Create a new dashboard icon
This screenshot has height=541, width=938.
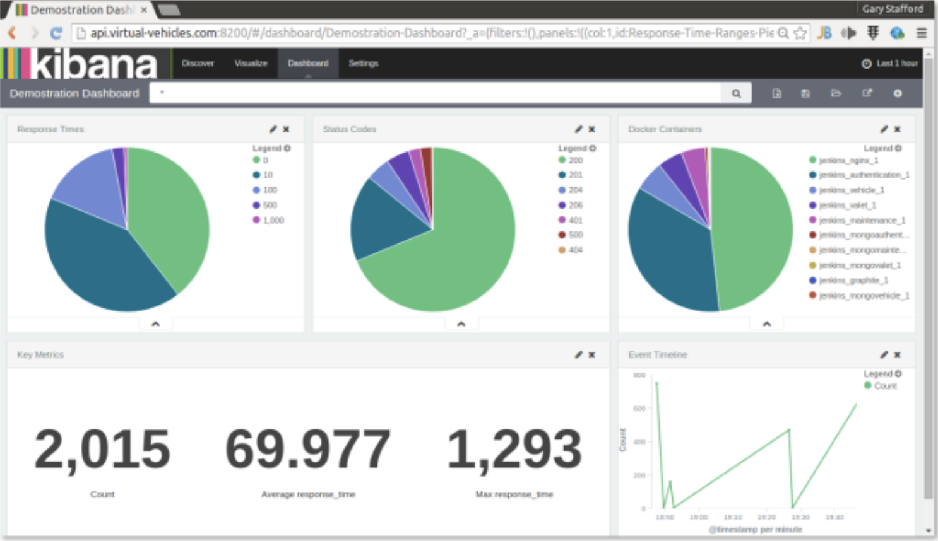pyautogui.click(x=776, y=93)
